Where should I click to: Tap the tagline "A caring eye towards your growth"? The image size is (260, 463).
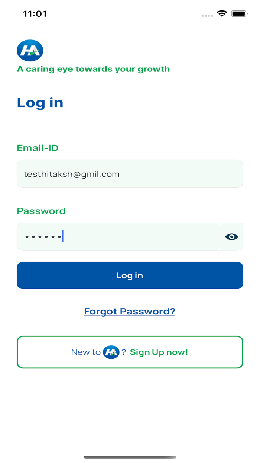point(93,69)
